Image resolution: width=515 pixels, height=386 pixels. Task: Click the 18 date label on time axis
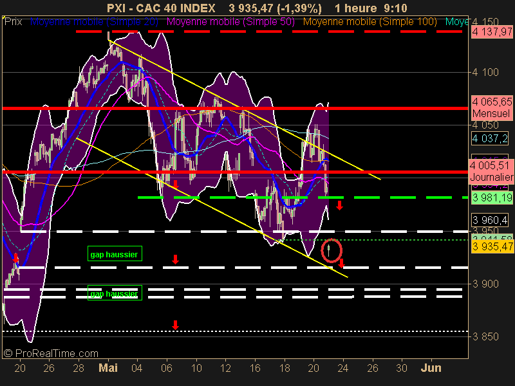point(285,368)
